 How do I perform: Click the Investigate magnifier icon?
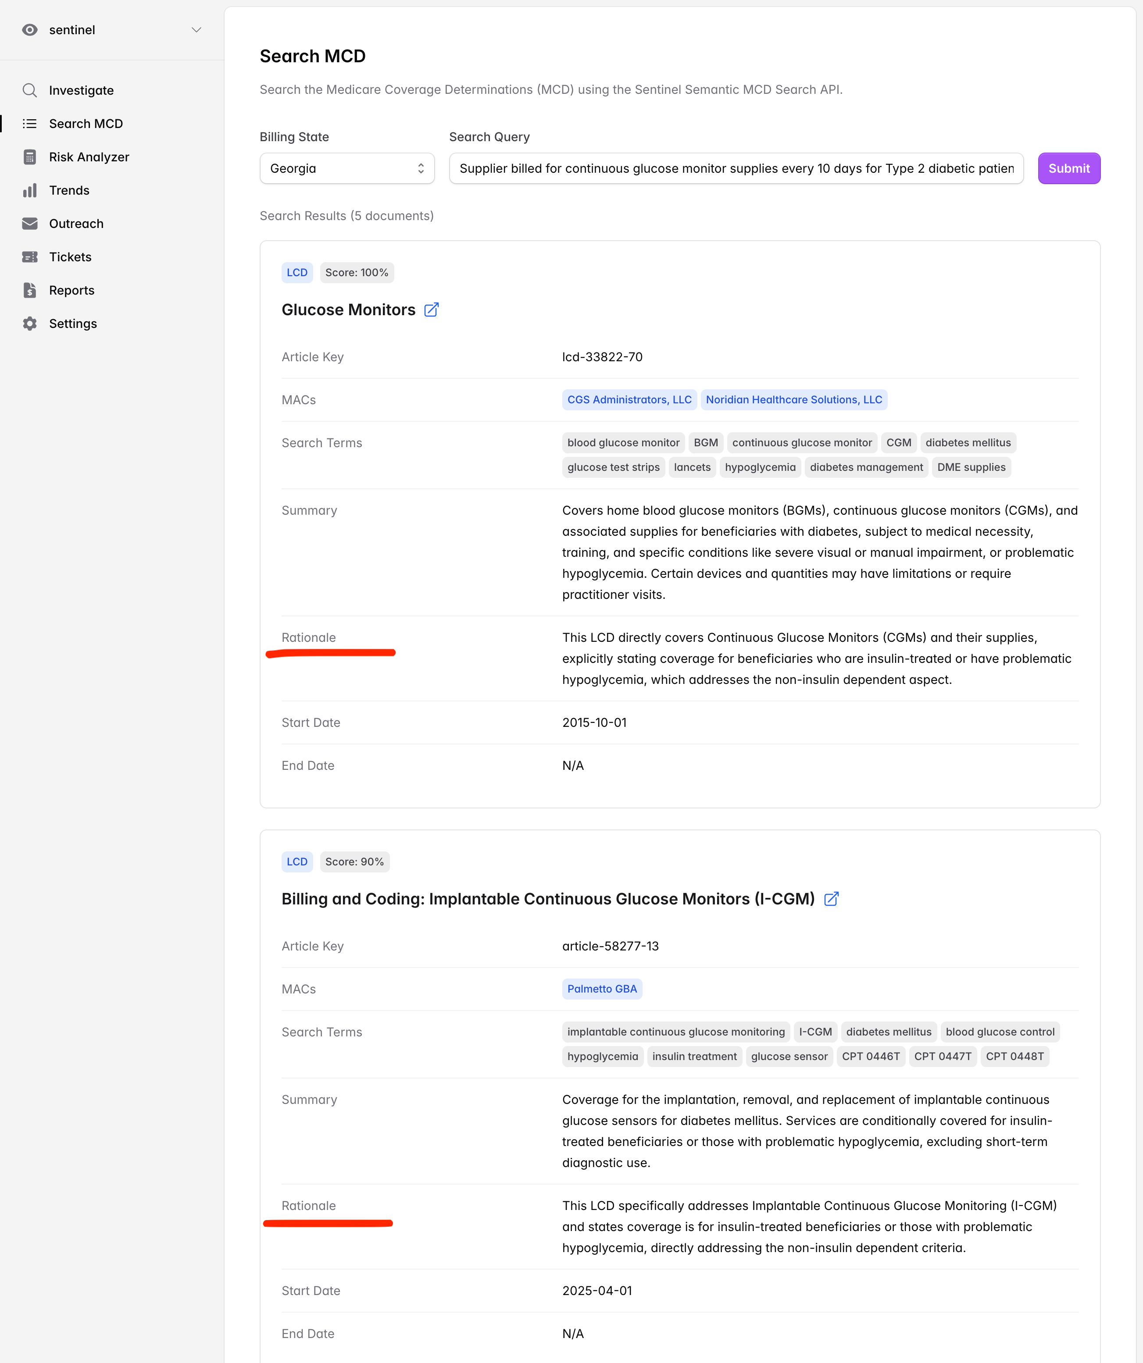(x=29, y=90)
